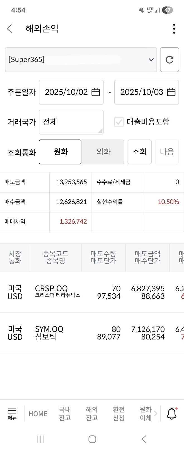The image size is (184, 451).
Task: Toggle the 대출비용포함 checkbox
Action: pos(119,122)
